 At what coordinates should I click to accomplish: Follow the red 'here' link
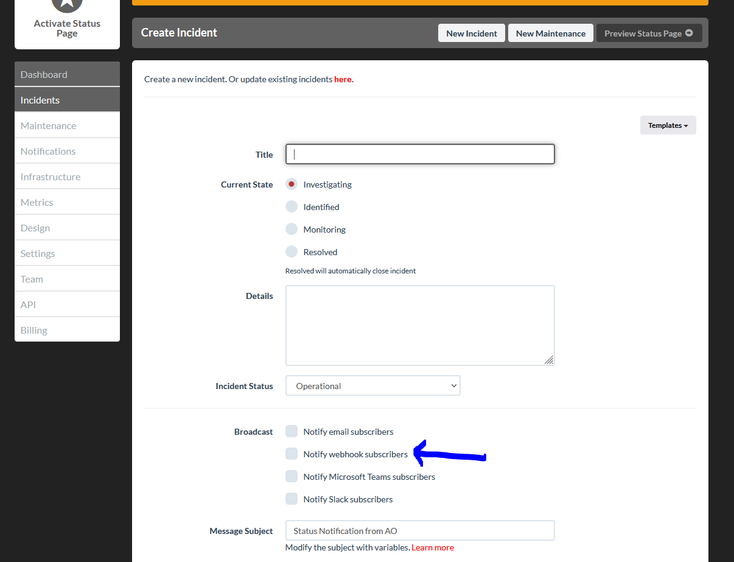pyautogui.click(x=343, y=79)
